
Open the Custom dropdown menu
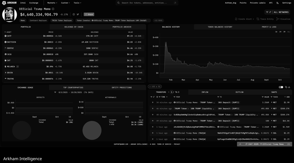[65, 3]
